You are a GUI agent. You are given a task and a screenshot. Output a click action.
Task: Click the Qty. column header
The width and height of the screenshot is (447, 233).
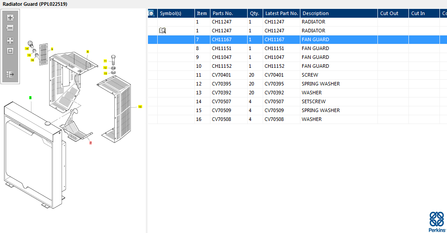click(255, 13)
